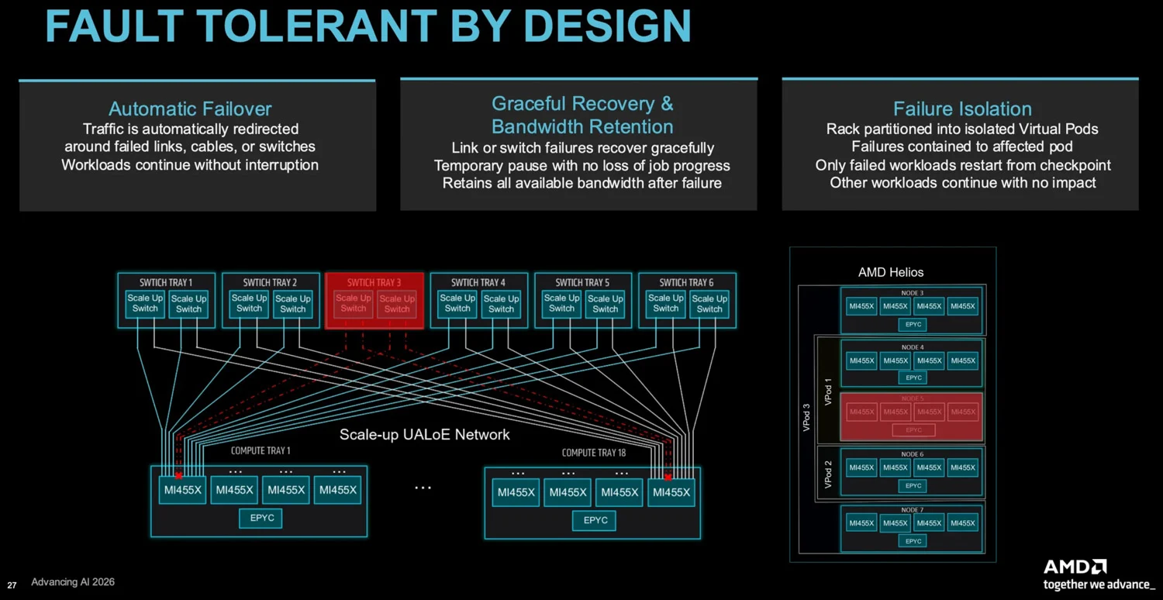Screen dimensions: 1163x600
Task: Select the VPod 1 label
Action: (828, 391)
